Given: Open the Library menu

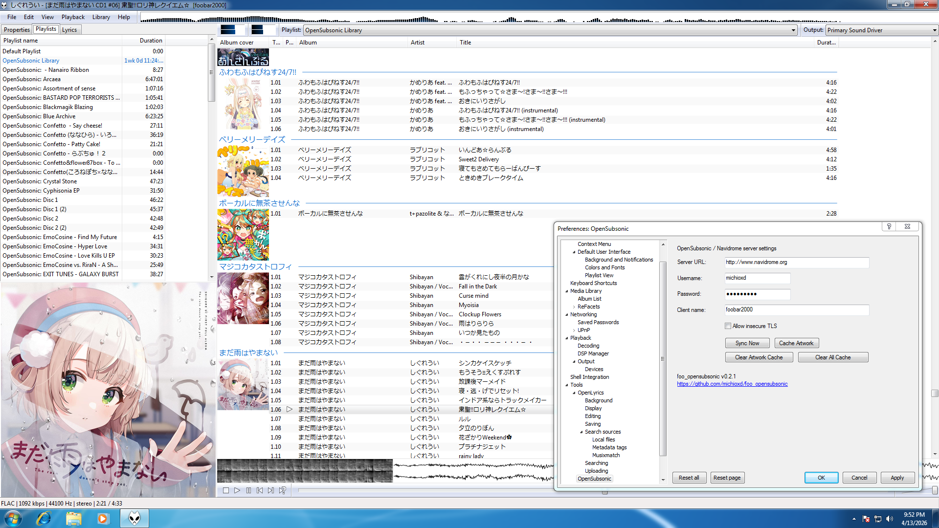Looking at the screenshot, I should tap(101, 17).
